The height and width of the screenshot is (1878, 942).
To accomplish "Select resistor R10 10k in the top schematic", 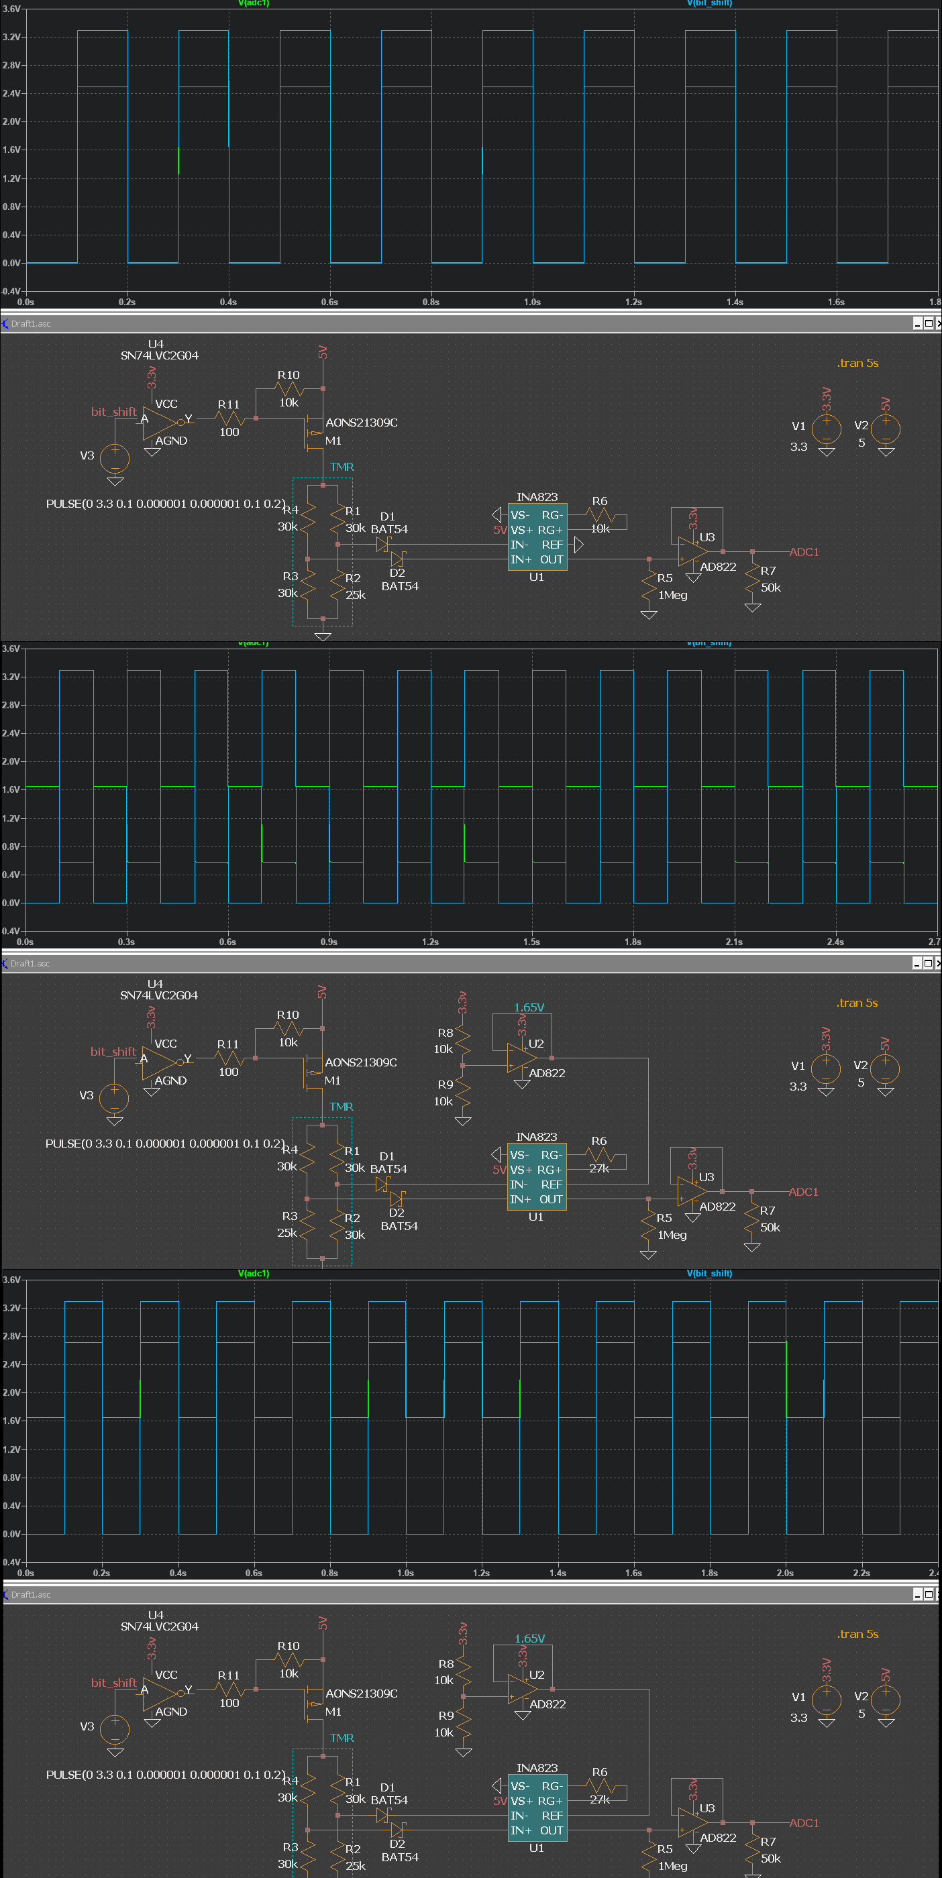I will [289, 388].
